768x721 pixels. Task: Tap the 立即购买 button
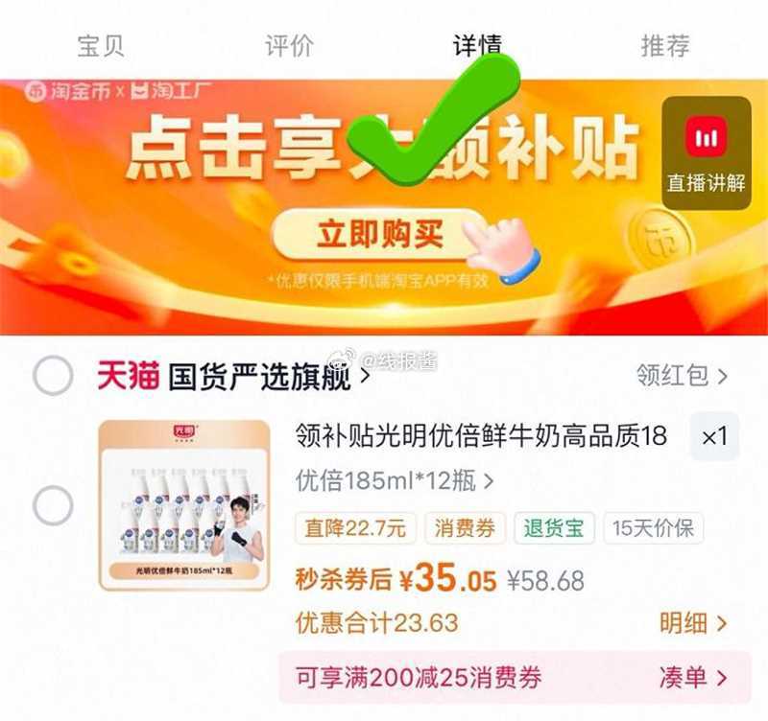(379, 234)
